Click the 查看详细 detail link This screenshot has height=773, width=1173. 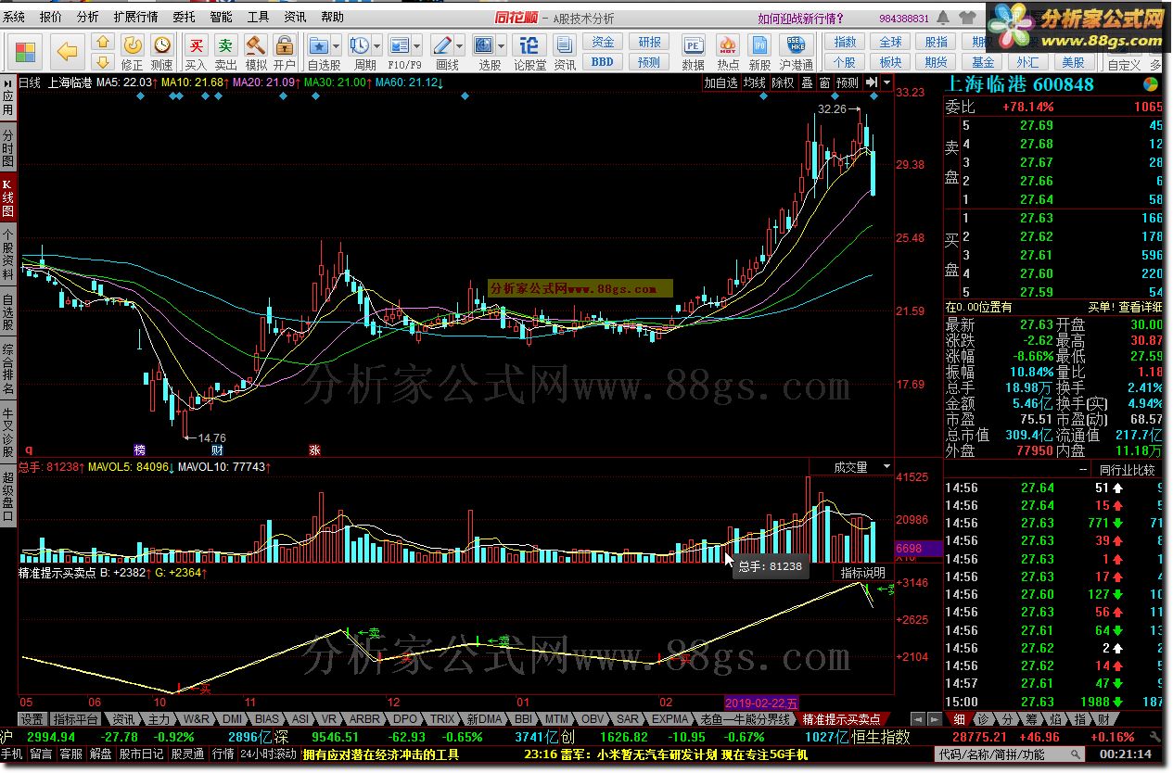1140,307
